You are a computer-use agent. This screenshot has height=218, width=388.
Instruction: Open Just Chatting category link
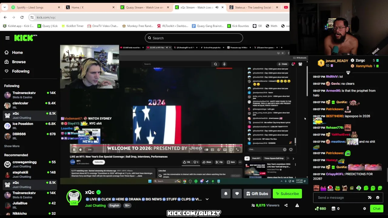coord(95,206)
